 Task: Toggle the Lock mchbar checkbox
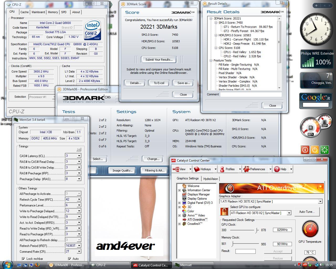23,259
